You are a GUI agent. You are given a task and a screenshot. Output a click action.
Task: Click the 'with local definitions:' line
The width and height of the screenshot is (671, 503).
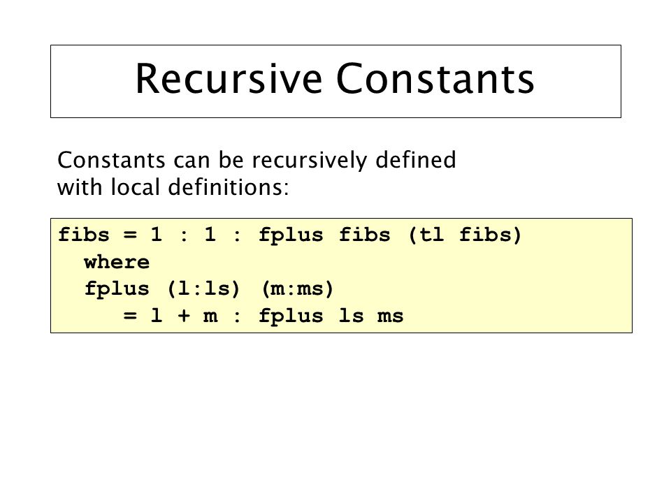pyautogui.click(x=173, y=188)
